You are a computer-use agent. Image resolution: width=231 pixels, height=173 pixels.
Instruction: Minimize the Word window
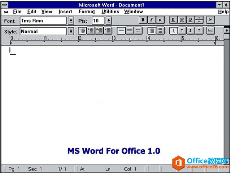coord(219,5)
